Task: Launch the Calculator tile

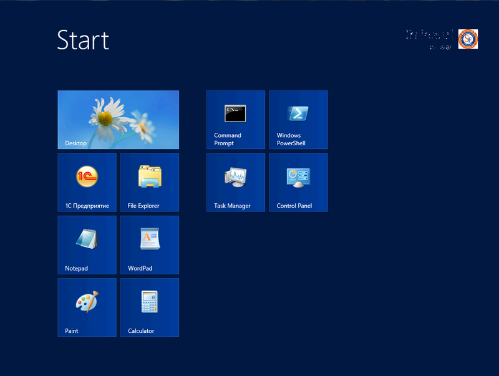Action: [150, 307]
